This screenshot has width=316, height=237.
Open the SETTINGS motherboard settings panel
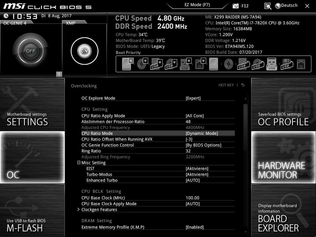pyautogui.click(x=32, y=104)
